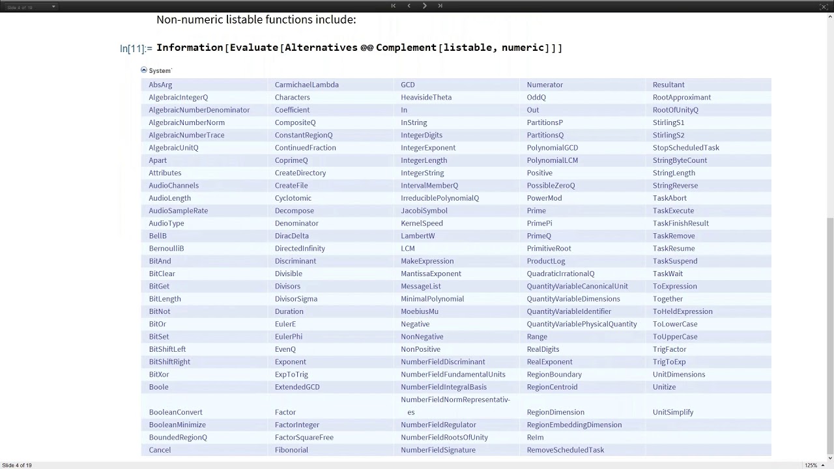Click the Cancel function link

coord(160,450)
